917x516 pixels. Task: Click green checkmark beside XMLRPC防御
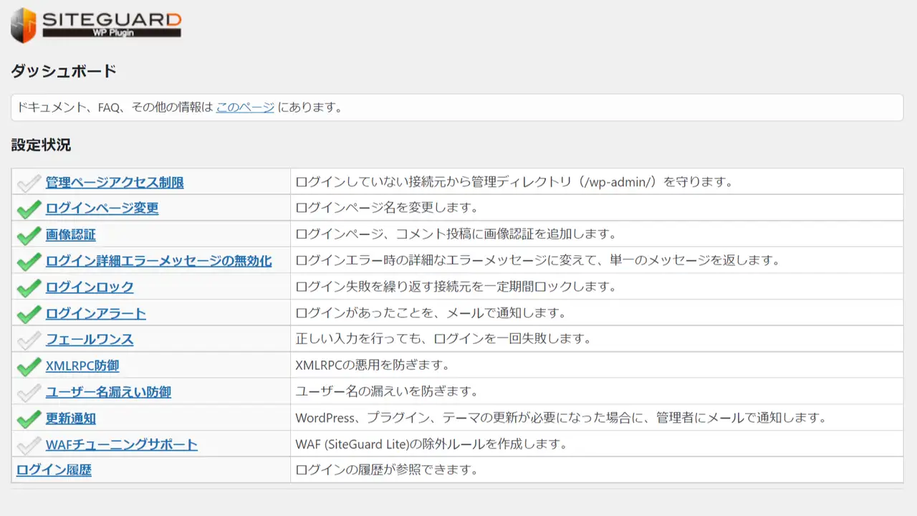29,367
